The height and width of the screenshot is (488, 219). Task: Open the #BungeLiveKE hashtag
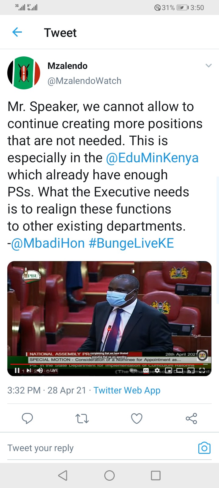(131, 243)
